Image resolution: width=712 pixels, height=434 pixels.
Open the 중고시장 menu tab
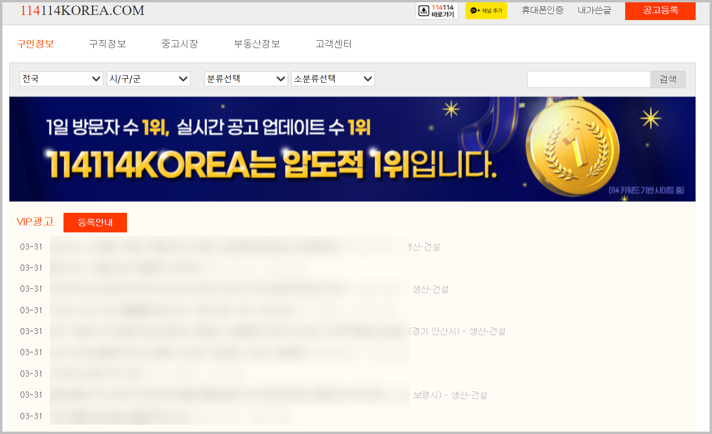(x=180, y=44)
